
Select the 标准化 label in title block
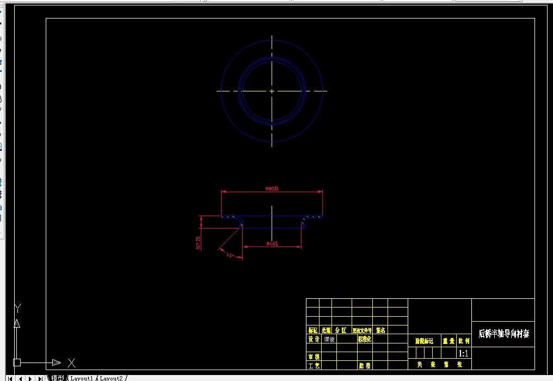coord(364,339)
